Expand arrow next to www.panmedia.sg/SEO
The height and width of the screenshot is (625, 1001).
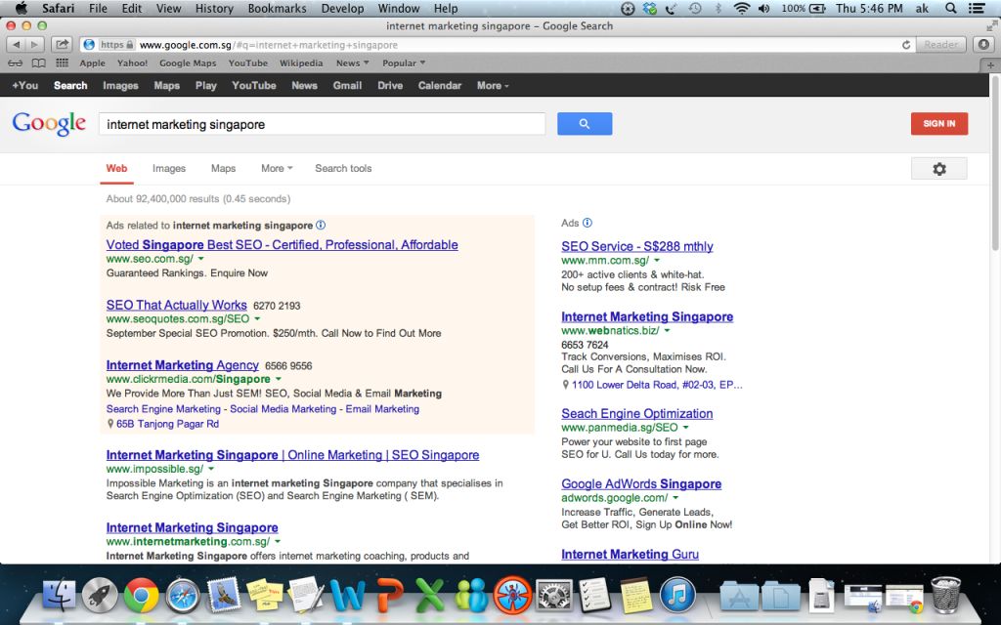[x=685, y=428]
